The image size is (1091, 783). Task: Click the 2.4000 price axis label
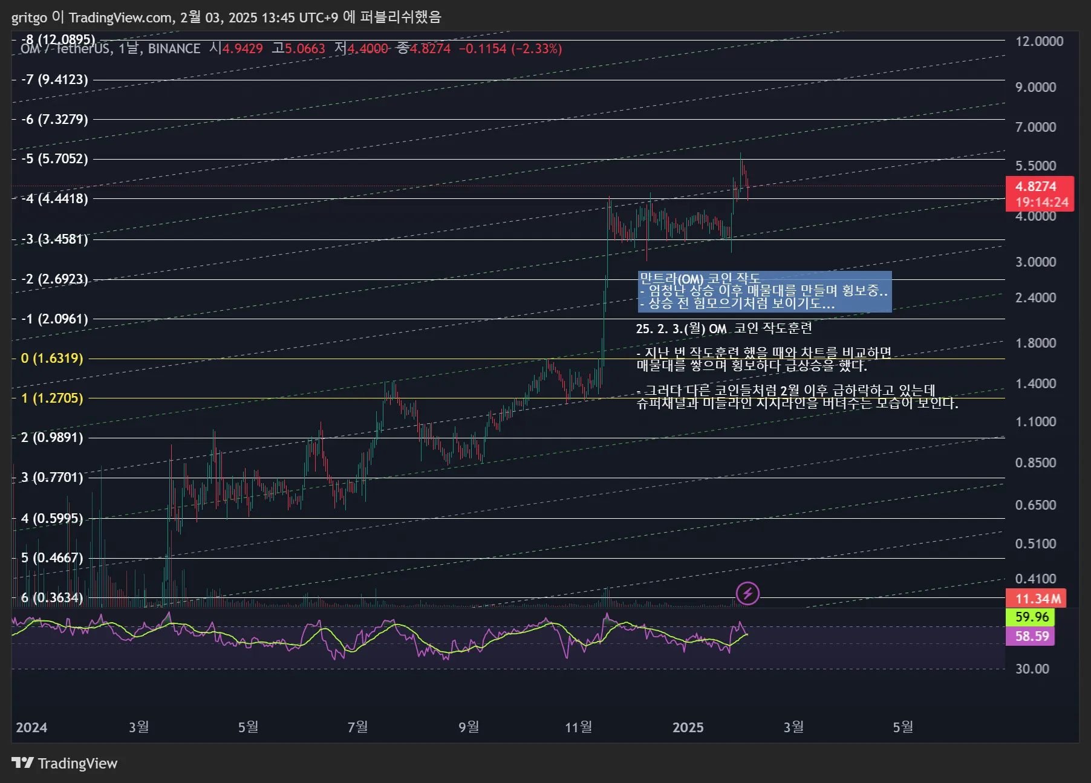tap(1035, 297)
